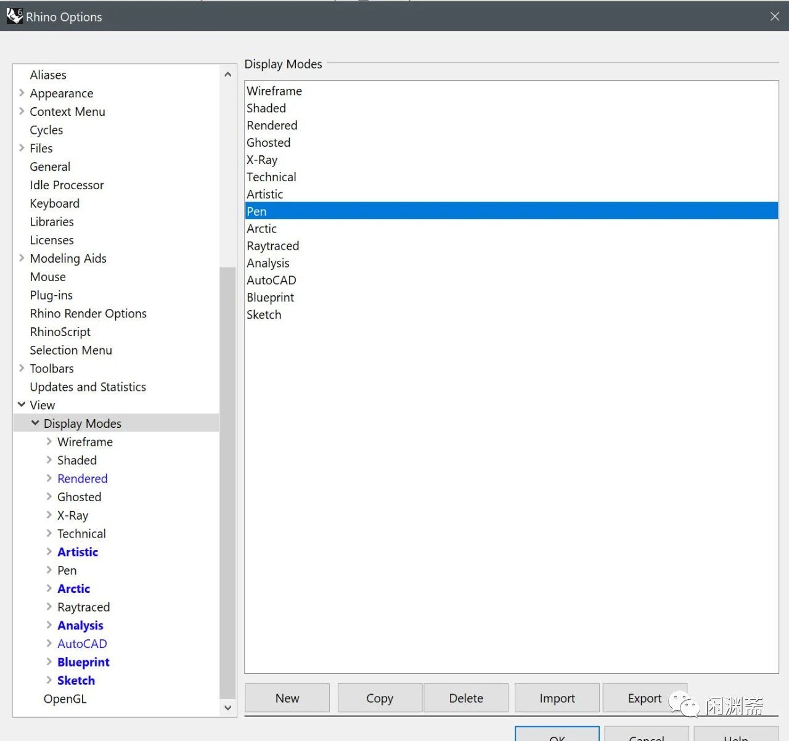Choose Wireframe from the Display Modes list
This screenshot has width=789, height=741.
pyautogui.click(x=274, y=91)
